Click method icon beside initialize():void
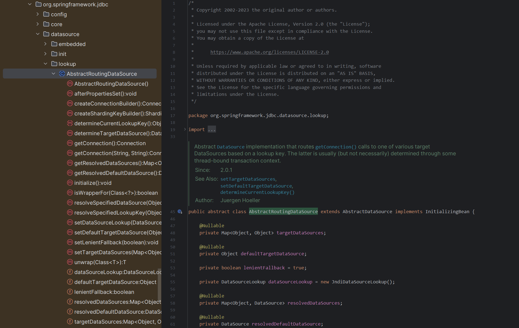519x328 pixels. pos(70,183)
